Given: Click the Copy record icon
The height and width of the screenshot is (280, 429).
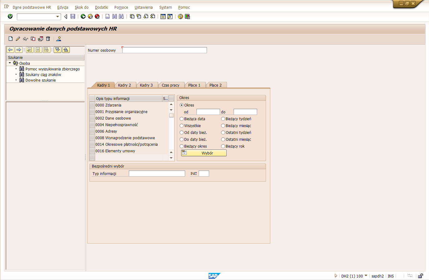Looking at the screenshot, I should (33, 39).
